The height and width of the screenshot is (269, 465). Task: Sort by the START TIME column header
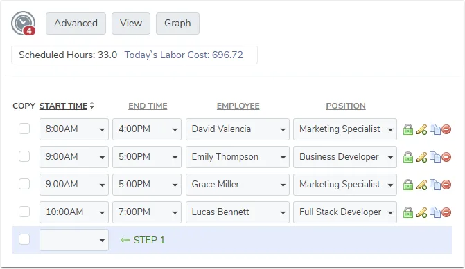[x=63, y=106]
